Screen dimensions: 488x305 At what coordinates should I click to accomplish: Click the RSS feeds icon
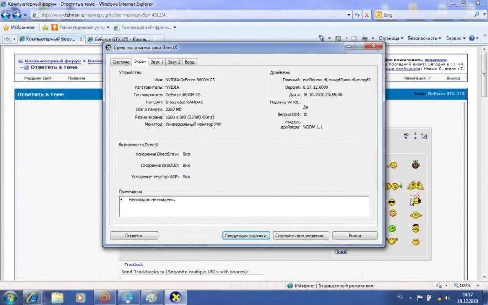tap(338, 38)
